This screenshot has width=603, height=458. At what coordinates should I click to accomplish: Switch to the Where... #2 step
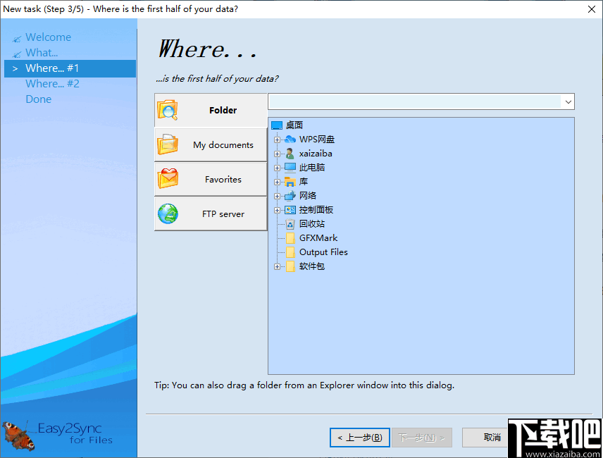pos(52,83)
